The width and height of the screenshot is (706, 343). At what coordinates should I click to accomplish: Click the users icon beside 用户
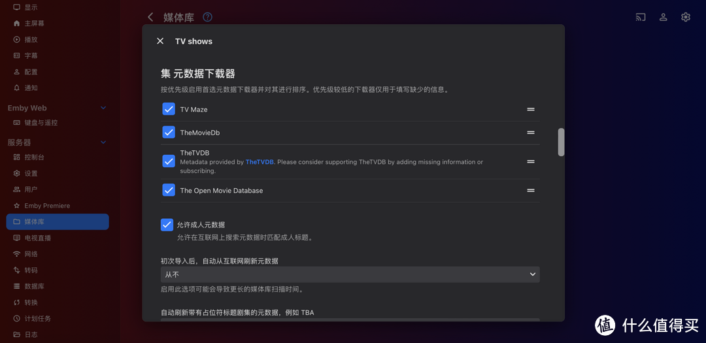tap(16, 189)
